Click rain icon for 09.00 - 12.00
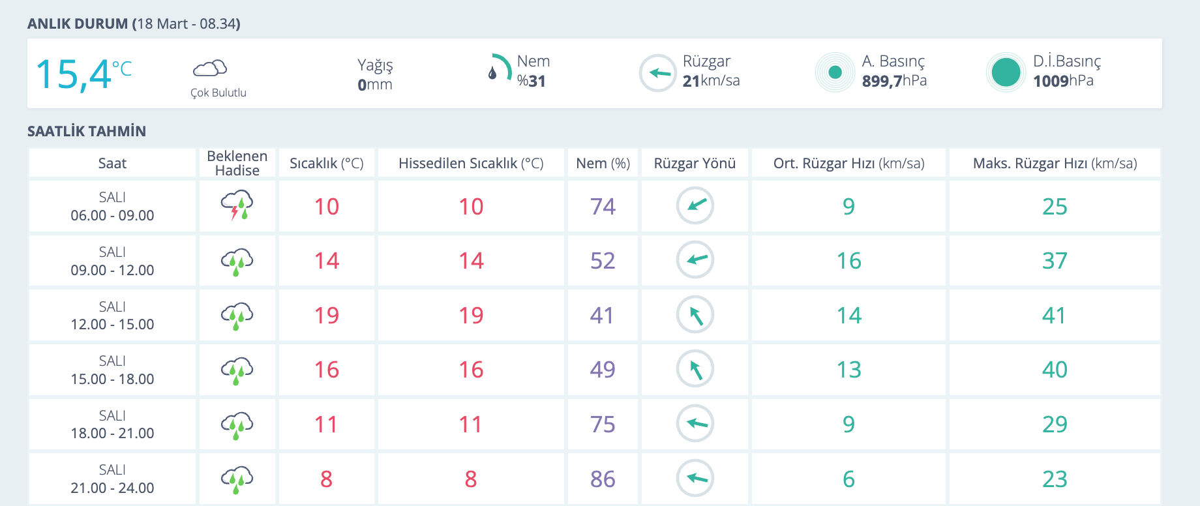 click(237, 261)
